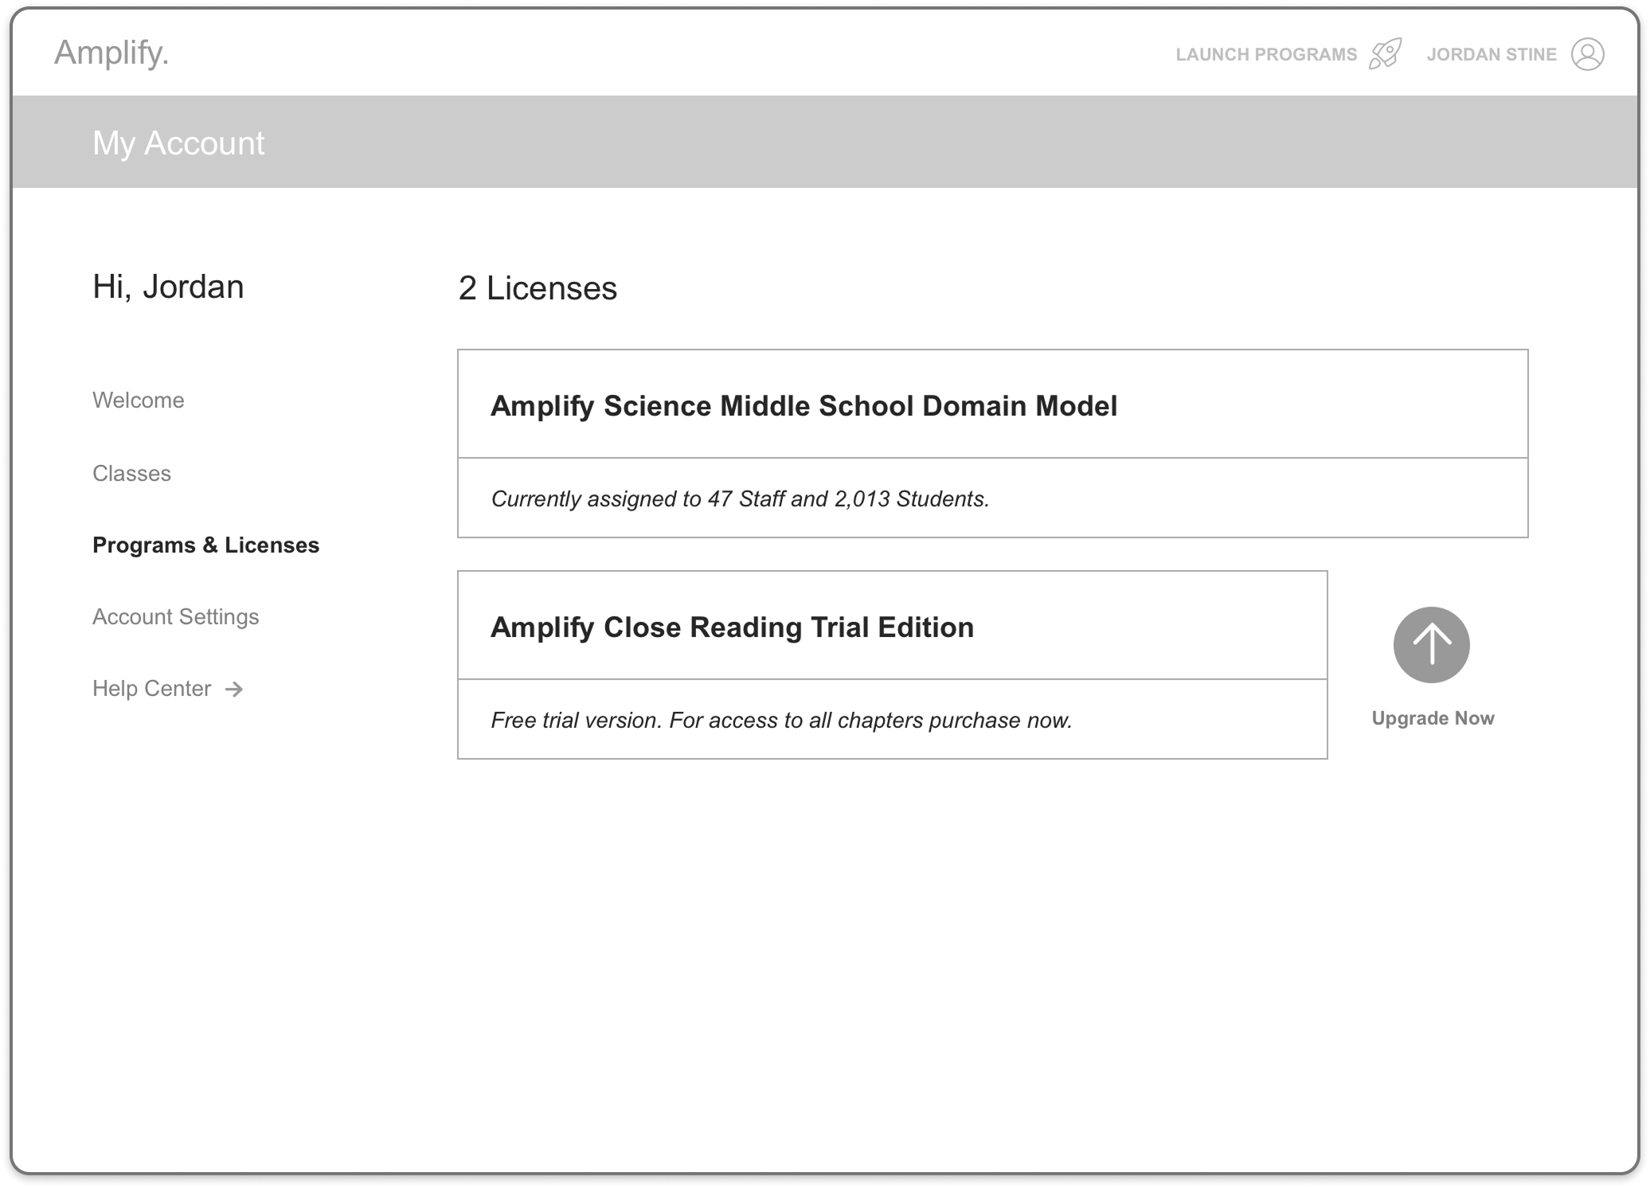
Task: Click the 'My Account' page title
Action: (x=178, y=143)
